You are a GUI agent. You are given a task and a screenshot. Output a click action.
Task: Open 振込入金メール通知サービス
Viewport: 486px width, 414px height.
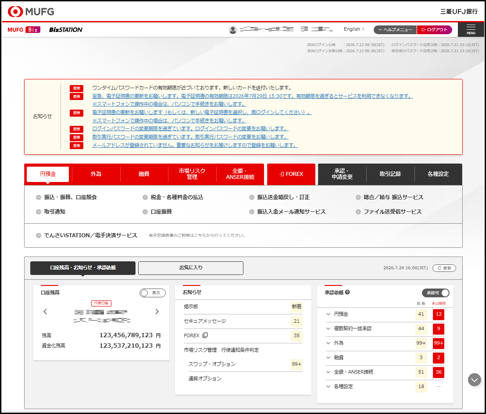click(287, 212)
